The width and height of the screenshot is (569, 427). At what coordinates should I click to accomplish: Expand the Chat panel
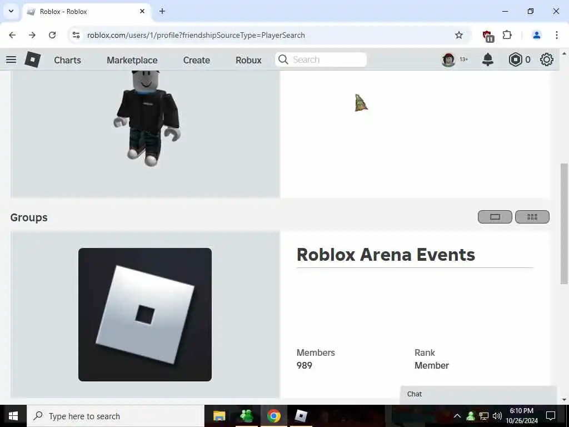(x=478, y=394)
